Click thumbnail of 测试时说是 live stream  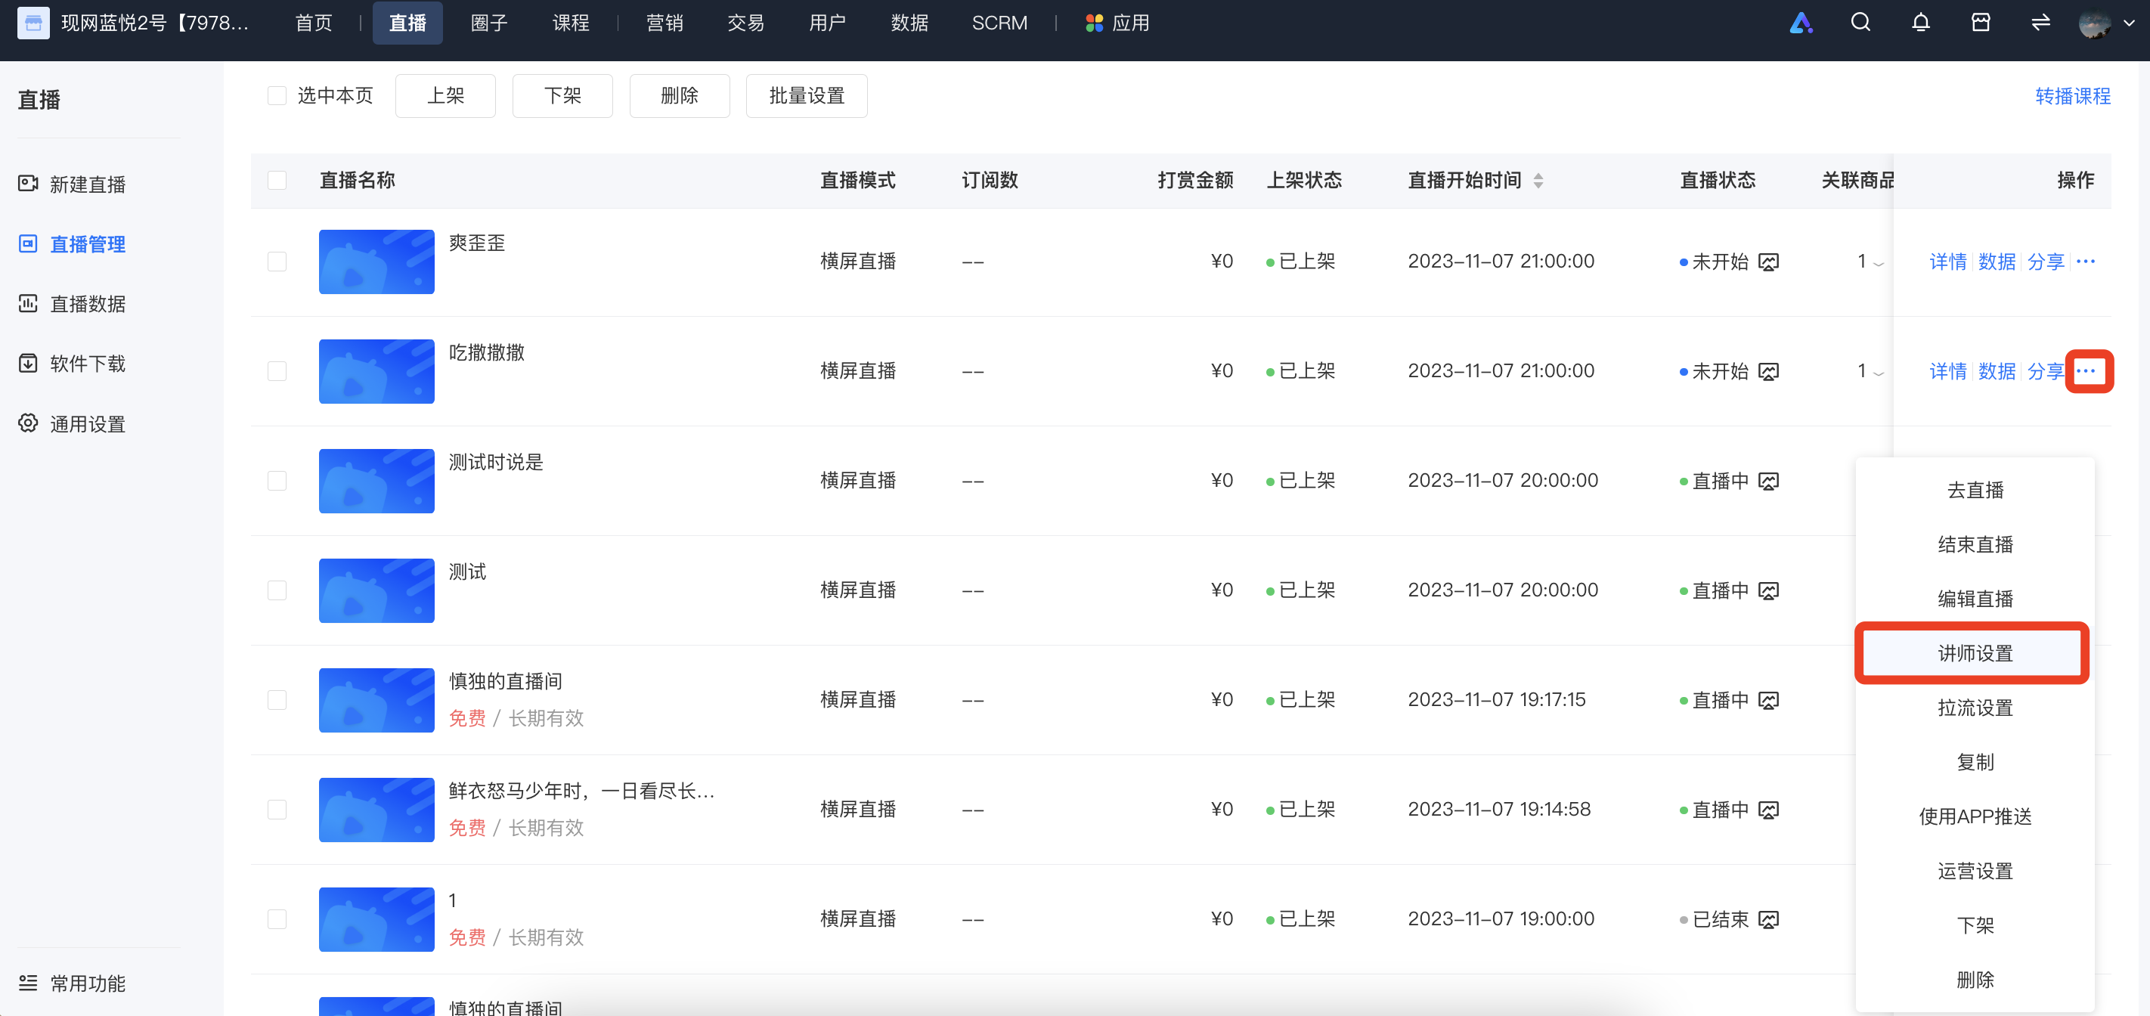(376, 481)
